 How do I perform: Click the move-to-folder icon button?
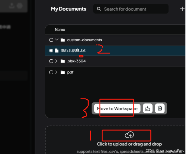click(x=148, y=109)
